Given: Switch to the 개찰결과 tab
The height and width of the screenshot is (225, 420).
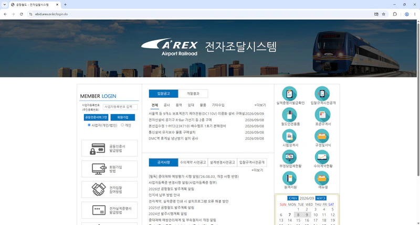Looking at the screenshot, I should pyautogui.click(x=193, y=94).
